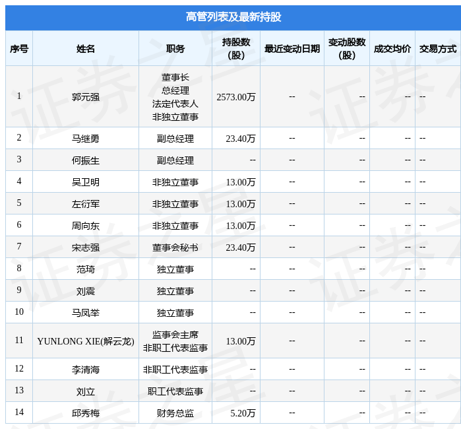Image resolution: width=461 pixels, height=429 pixels.
Task: Click 吴卫明's shareholding 13.00万
Action: [241, 182]
